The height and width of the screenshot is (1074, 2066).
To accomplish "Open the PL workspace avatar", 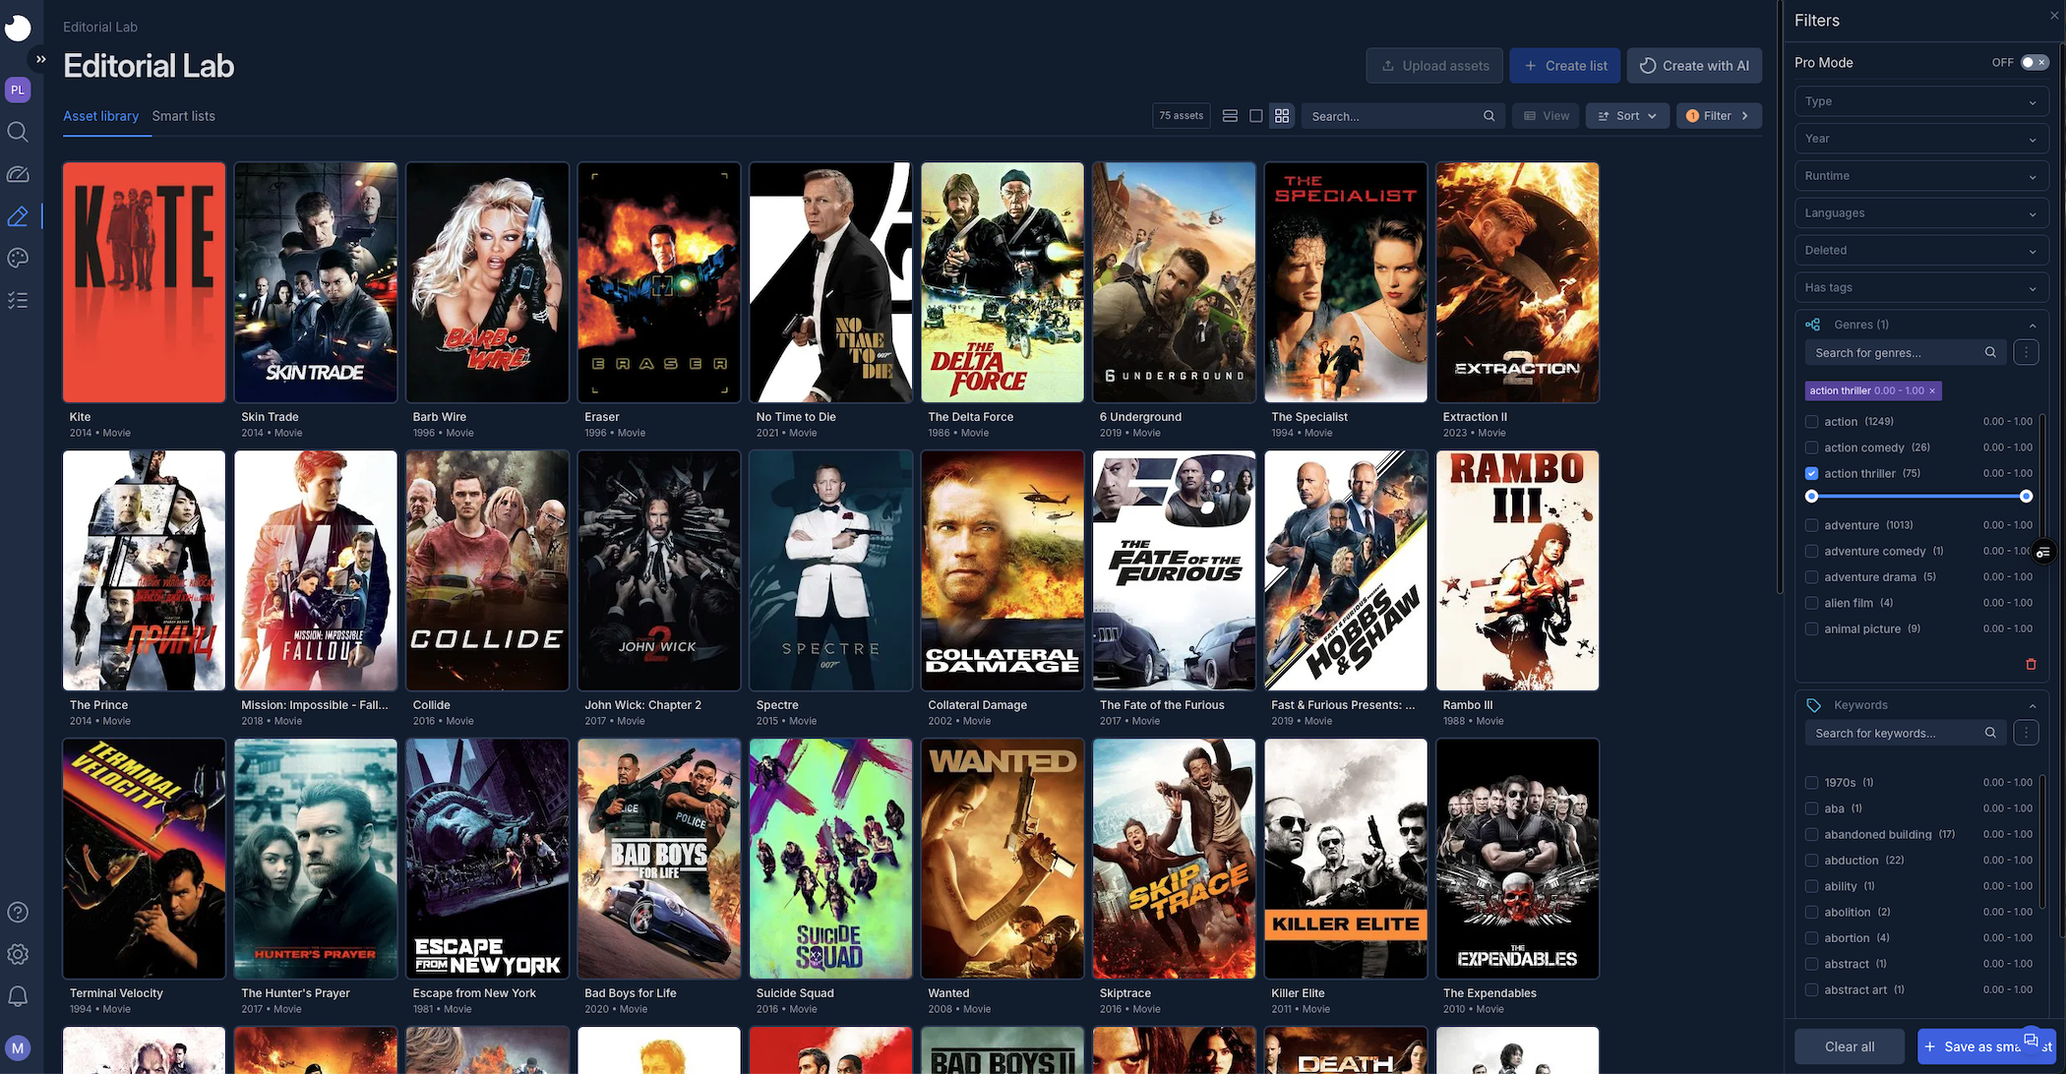I will coord(18,89).
